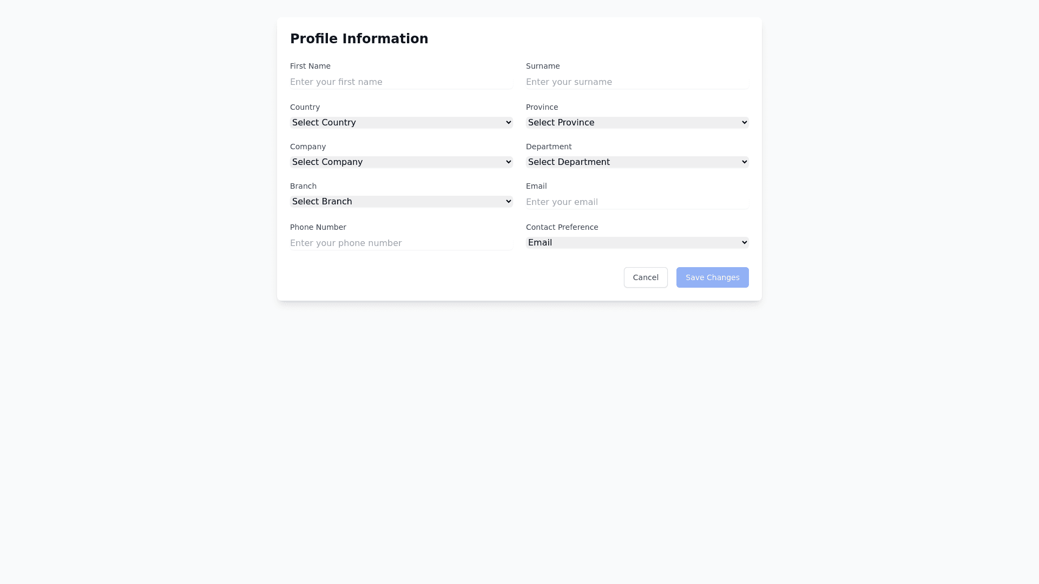Open the Select Country dropdown
Image resolution: width=1039 pixels, height=584 pixels.
pos(401,123)
